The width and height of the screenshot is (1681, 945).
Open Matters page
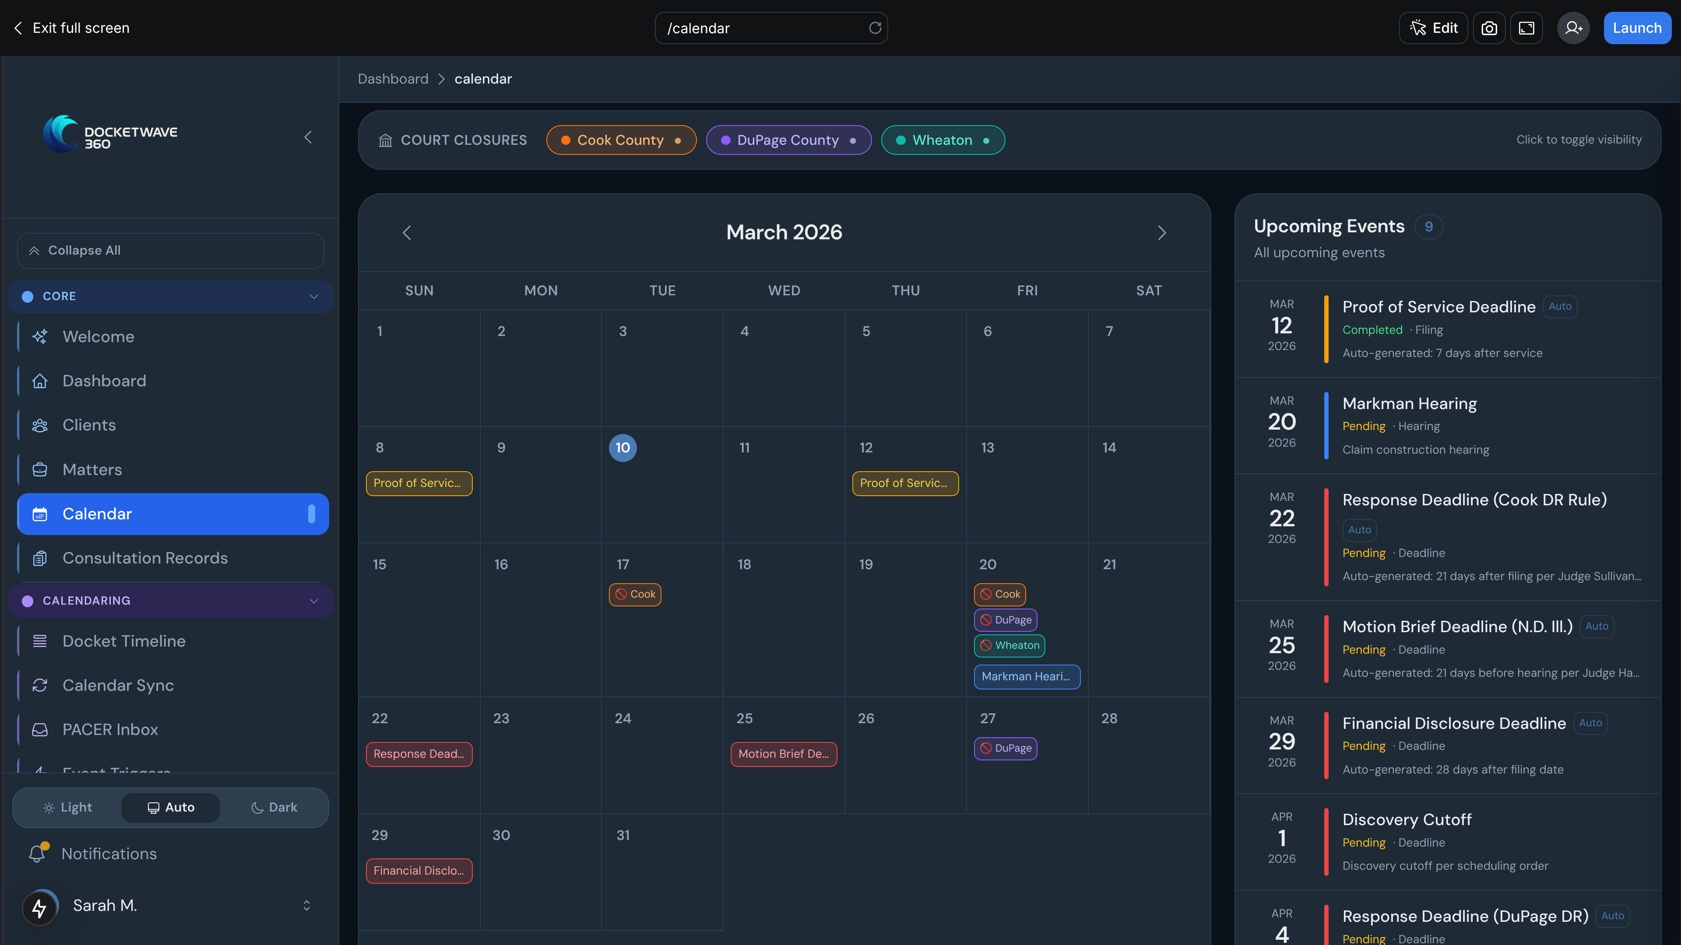pyautogui.click(x=173, y=469)
